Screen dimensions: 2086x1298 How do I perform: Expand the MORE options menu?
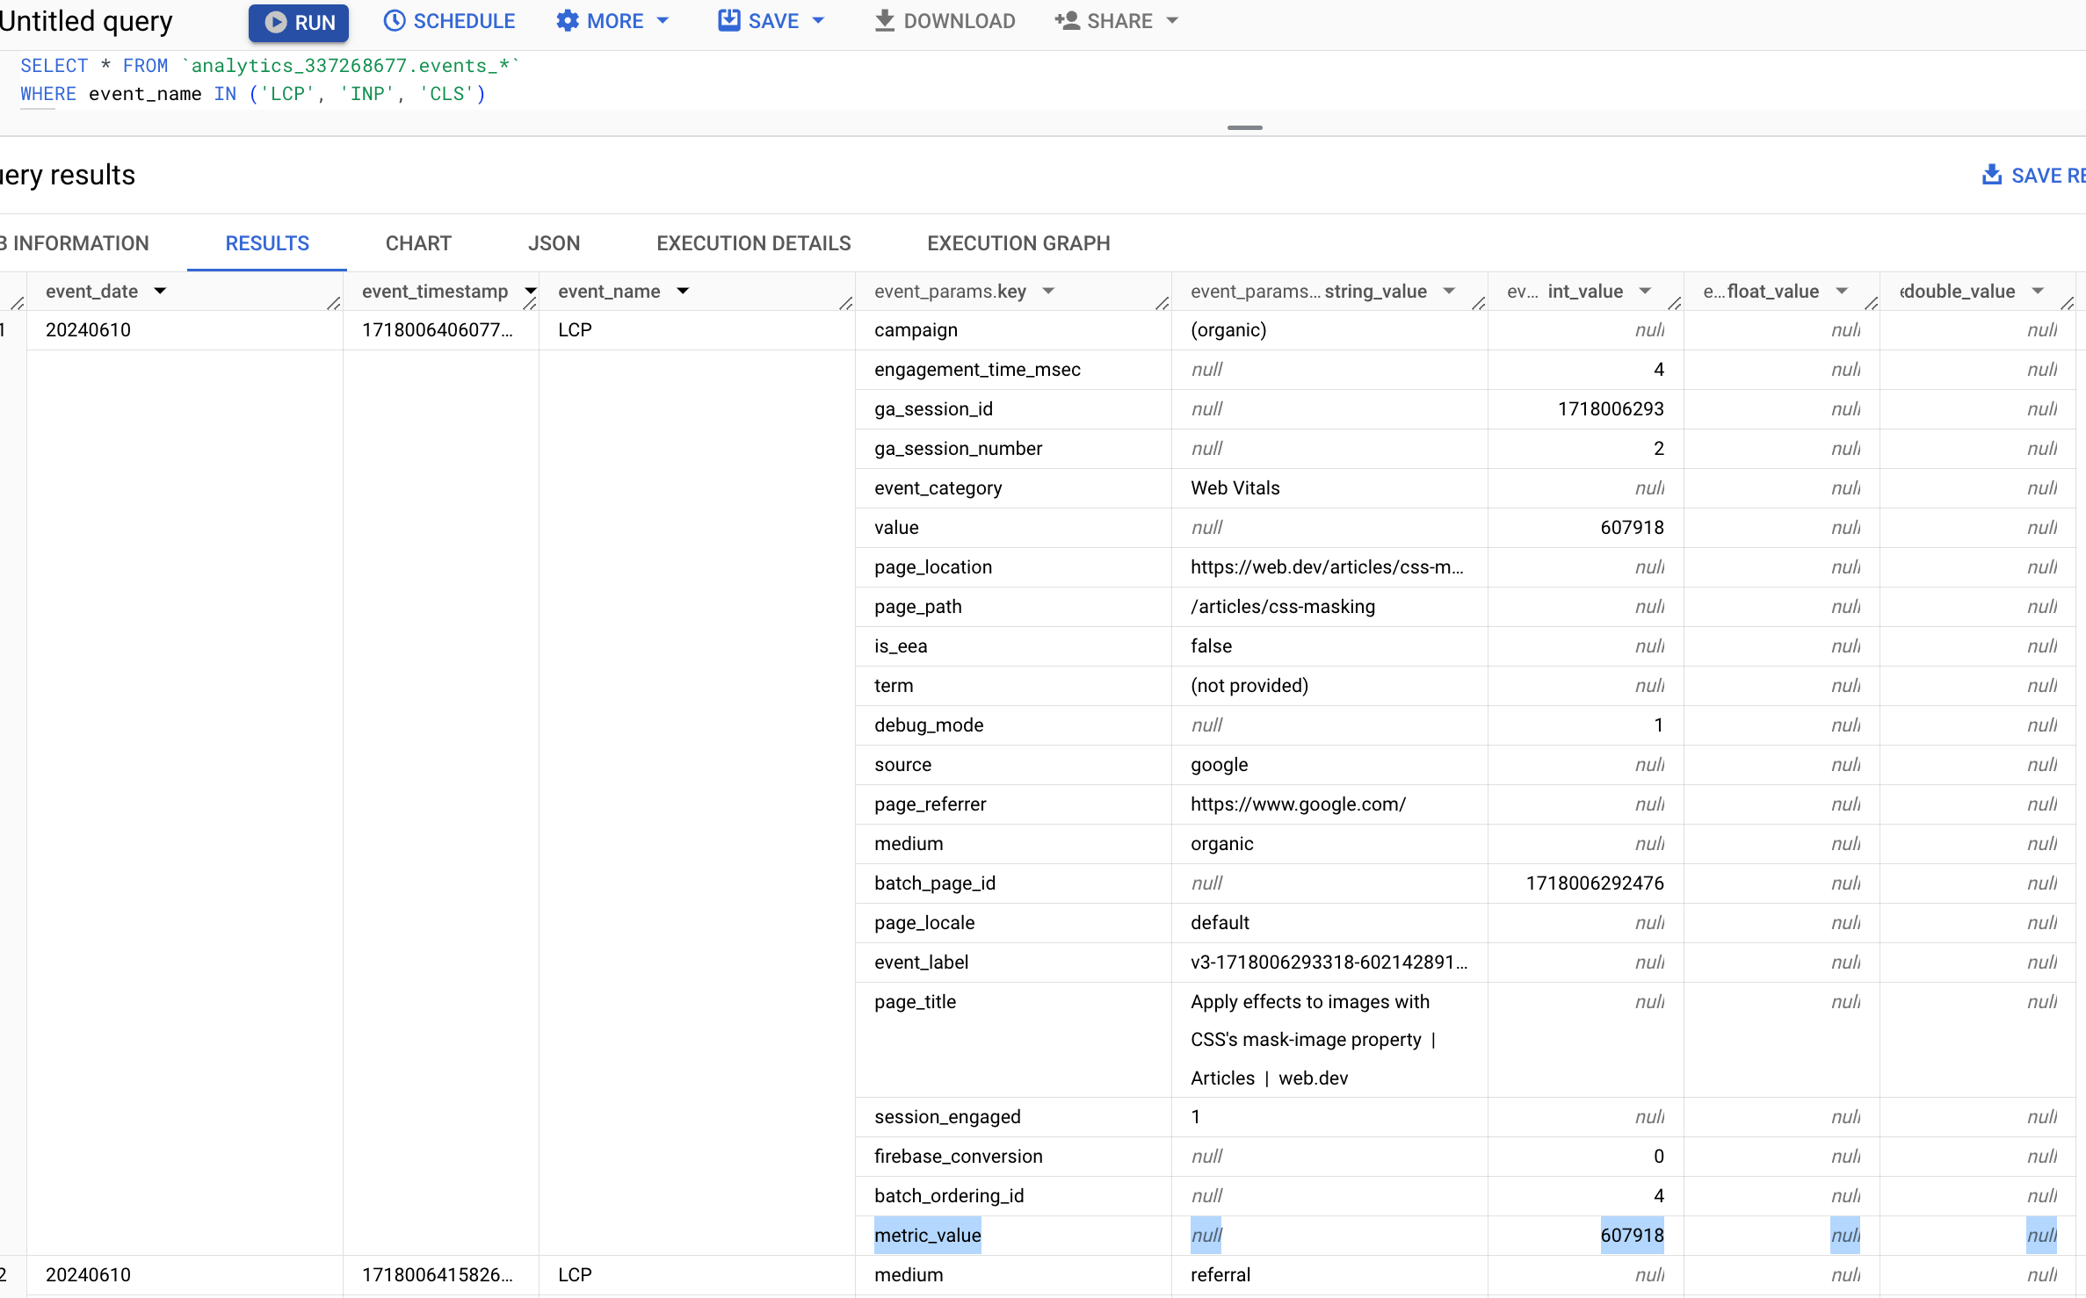(613, 21)
